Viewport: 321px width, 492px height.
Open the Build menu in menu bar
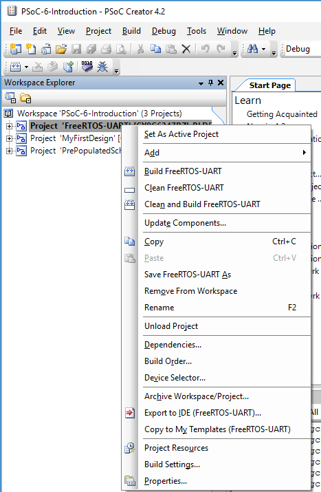(131, 31)
